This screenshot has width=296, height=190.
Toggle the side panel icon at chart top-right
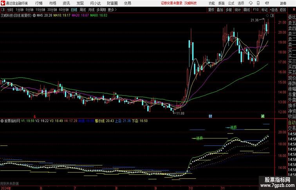[x=272, y=16]
